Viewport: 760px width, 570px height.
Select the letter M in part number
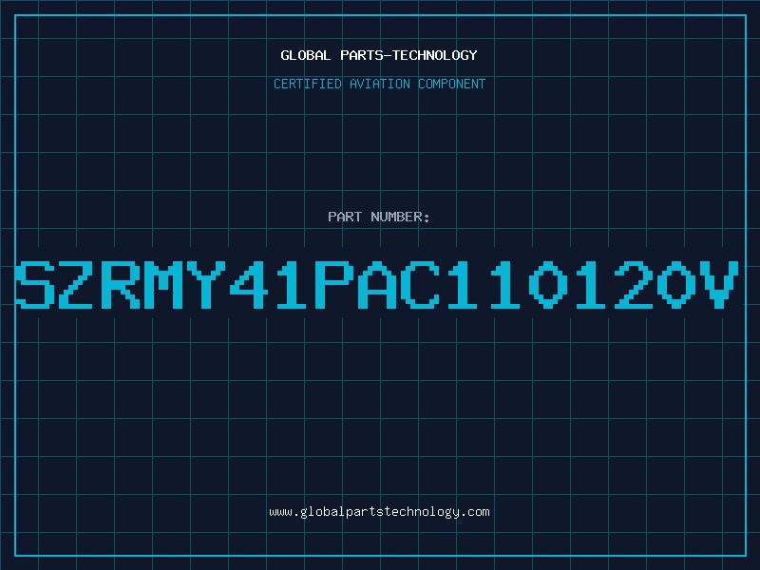[x=162, y=284]
